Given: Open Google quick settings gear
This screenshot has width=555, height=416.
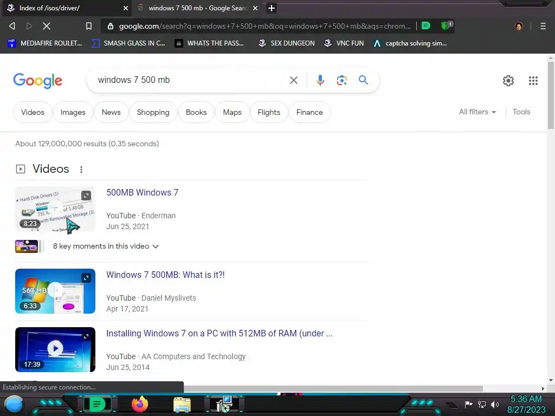Looking at the screenshot, I should point(508,81).
